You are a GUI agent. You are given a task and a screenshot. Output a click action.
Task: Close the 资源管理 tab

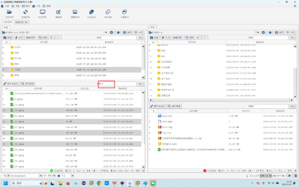tap(26, 22)
